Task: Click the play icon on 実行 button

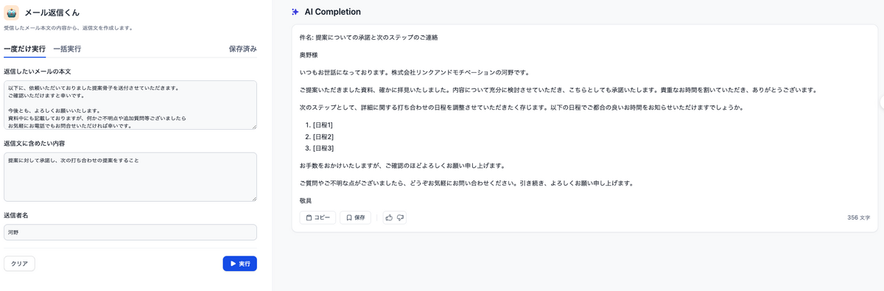Action: (233, 263)
